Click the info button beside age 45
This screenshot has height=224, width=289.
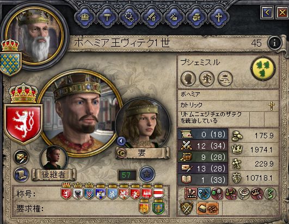tap(275, 43)
